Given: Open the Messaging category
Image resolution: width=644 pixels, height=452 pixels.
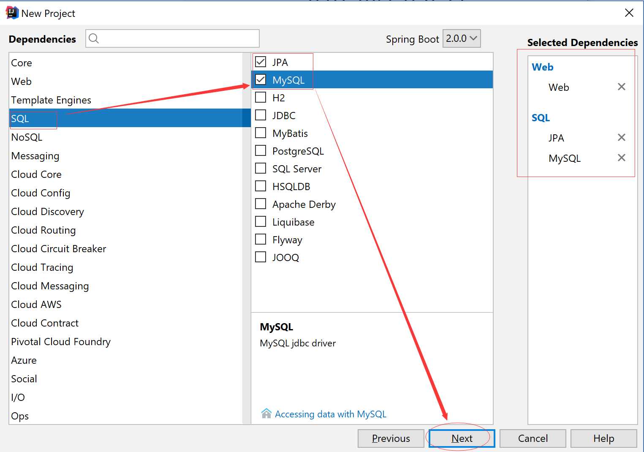Looking at the screenshot, I should 126,156.
